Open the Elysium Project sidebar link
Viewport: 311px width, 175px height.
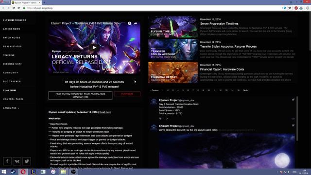[15, 20]
